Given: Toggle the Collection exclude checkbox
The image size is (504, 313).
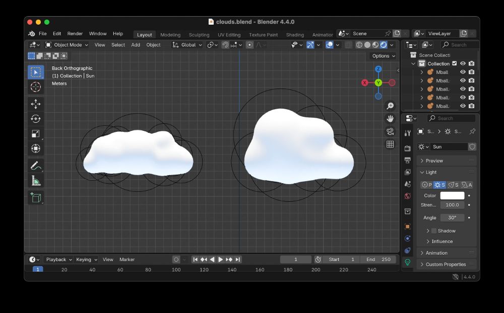Looking at the screenshot, I should (x=455, y=63).
